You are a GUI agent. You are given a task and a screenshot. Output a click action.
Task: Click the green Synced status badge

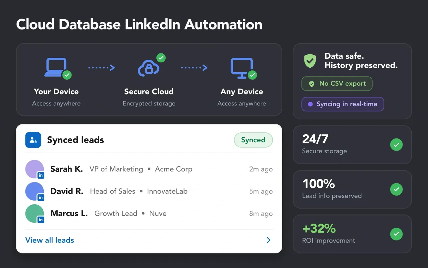(x=253, y=140)
